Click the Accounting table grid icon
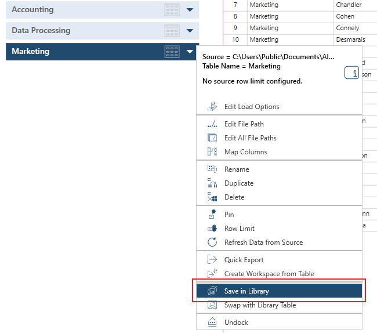Screen dimensions: 377x333 point(172,10)
